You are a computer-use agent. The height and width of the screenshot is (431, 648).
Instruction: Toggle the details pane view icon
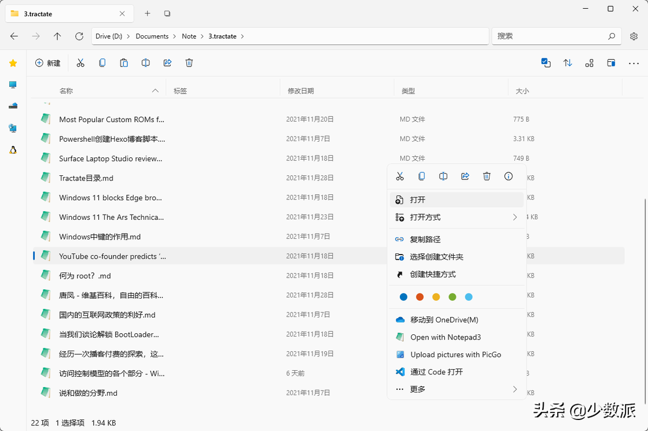[x=611, y=62]
